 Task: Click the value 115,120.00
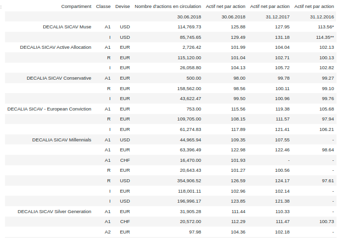click(189, 58)
